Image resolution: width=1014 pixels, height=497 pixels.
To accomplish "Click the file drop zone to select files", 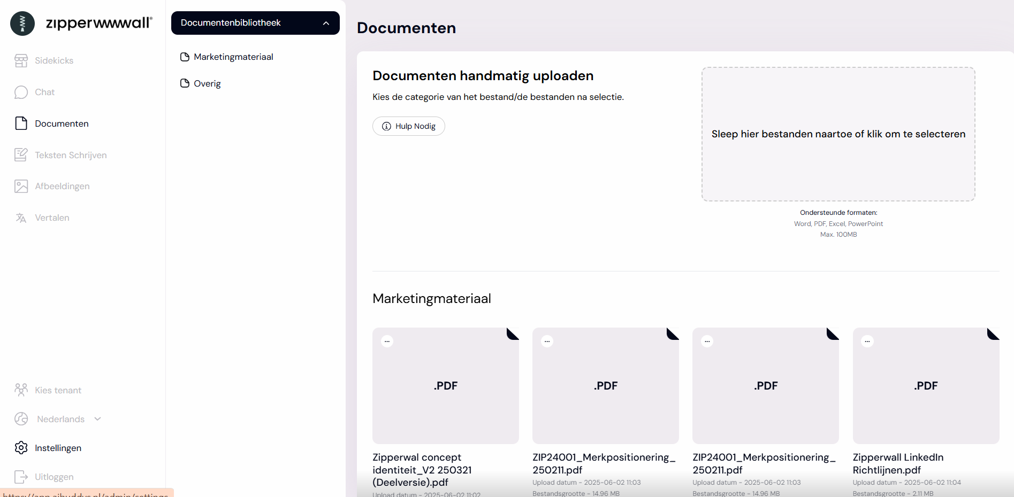I will click(x=838, y=134).
